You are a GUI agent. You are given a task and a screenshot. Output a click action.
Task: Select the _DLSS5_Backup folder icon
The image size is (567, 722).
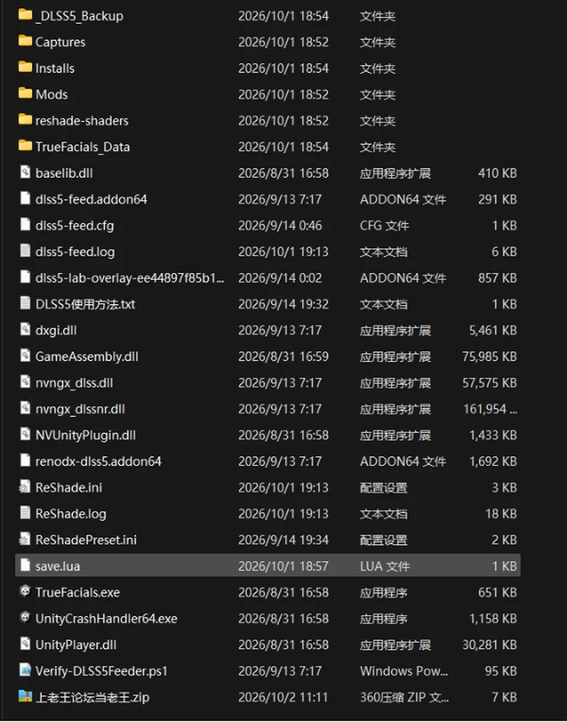point(25,15)
